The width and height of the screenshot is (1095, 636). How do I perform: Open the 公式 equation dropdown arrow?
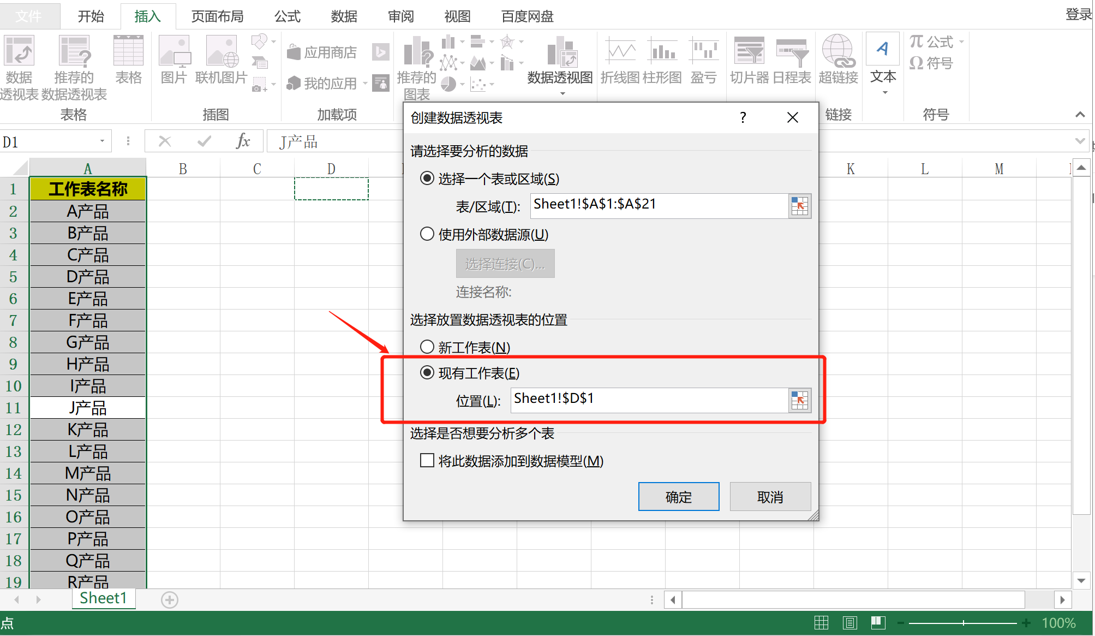coord(961,41)
